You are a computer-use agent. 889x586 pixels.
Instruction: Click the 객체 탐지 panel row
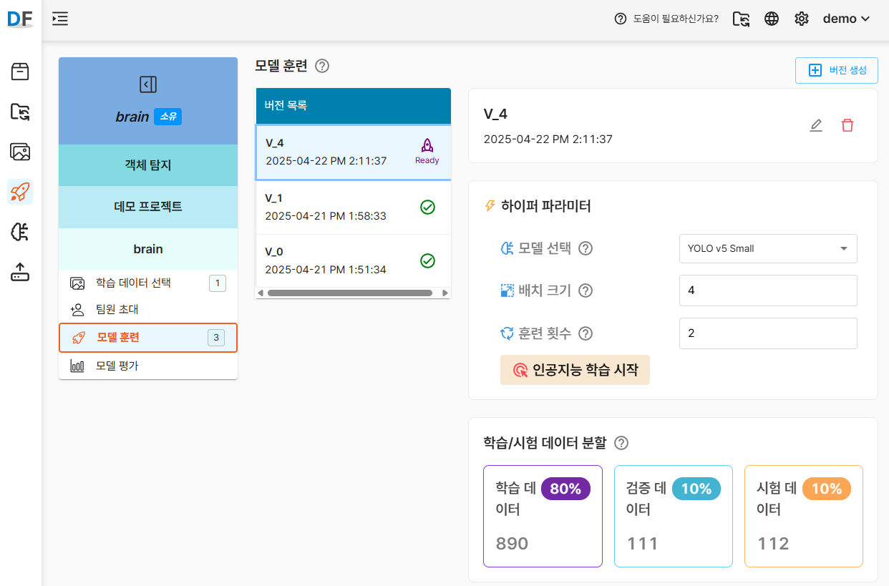148,165
